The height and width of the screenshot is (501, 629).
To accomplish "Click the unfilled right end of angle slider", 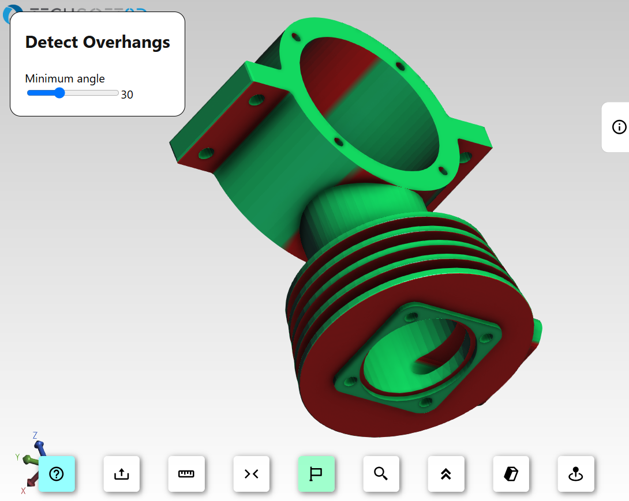I will (98, 93).
